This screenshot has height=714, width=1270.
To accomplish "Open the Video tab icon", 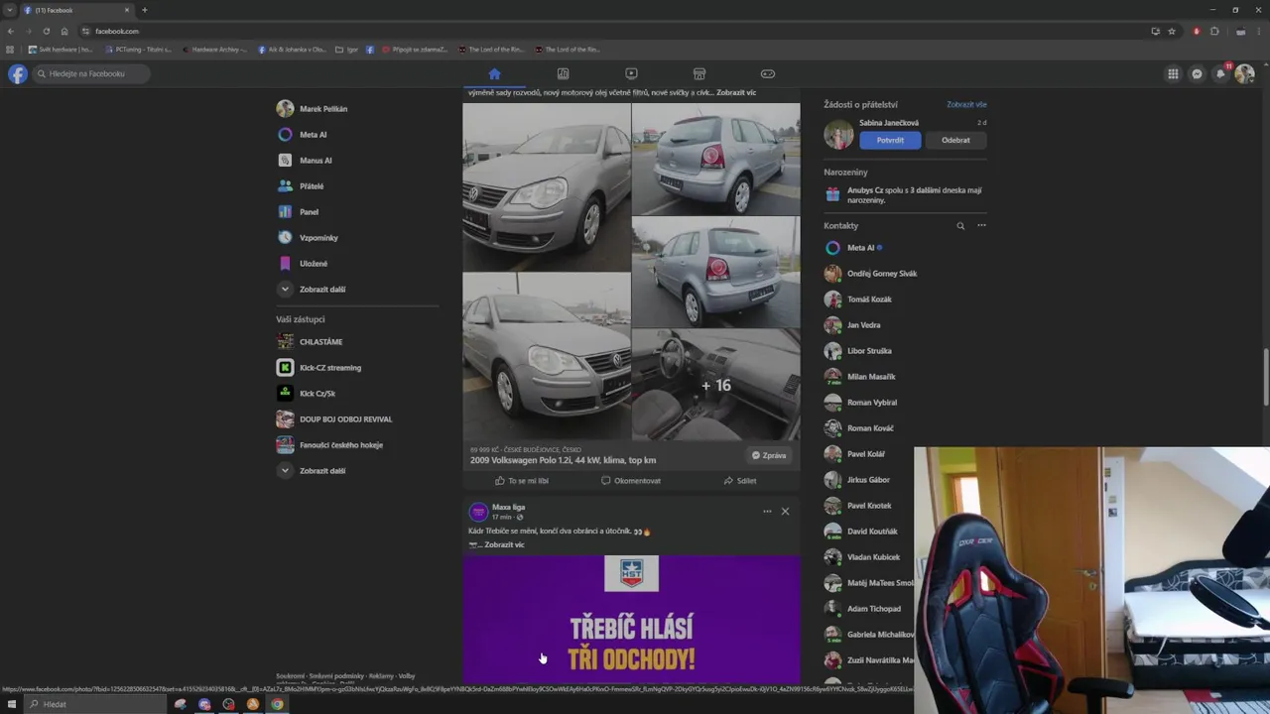I will (x=631, y=73).
